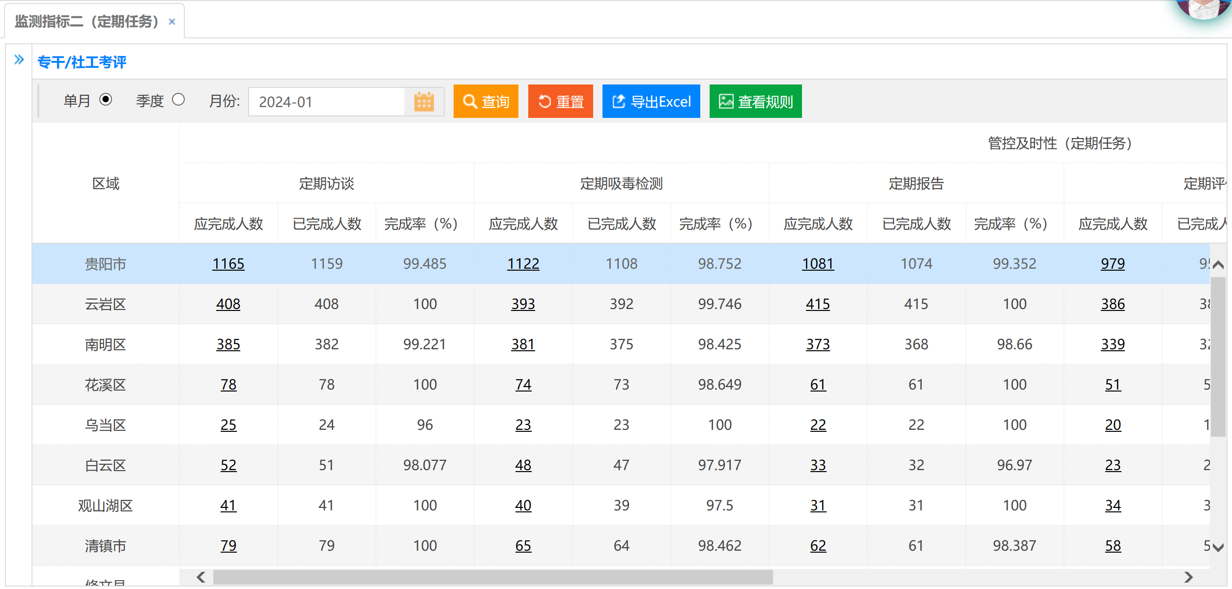Open 观山湖区 value 40 link
This screenshot has width=1232, height=589.
point(523,505)
